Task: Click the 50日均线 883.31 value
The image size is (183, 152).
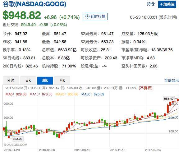Action: coord(29,58)
